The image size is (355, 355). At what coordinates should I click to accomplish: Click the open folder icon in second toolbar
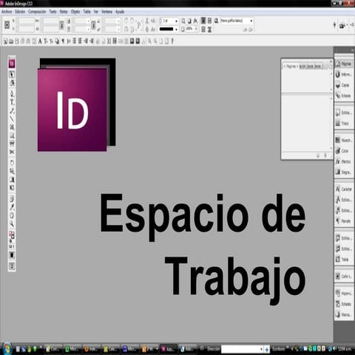(11, 41)
